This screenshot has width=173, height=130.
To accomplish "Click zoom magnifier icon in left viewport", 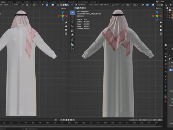I will pos(66,22).
